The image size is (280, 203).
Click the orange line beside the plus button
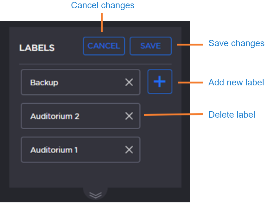pos(190,83)
